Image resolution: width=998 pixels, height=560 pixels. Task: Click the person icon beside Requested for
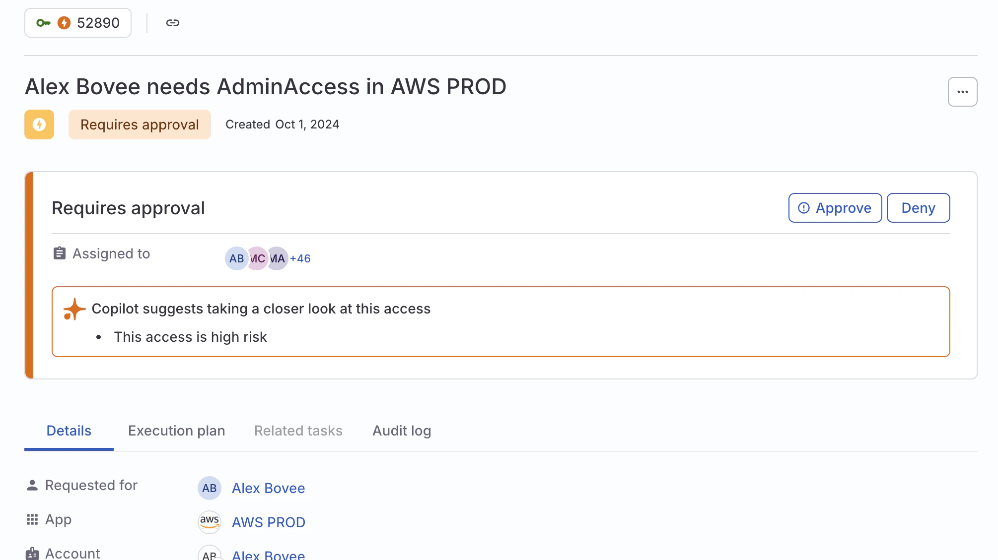[x=32, y=485]
